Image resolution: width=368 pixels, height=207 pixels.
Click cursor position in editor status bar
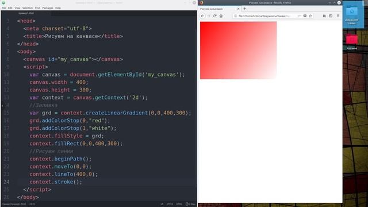tap(32, 204)
